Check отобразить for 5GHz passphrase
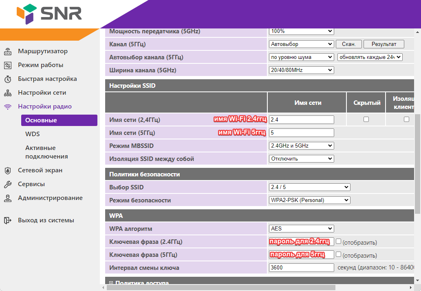421x291 pixels. pyautogui.click(x=339, y=254)
